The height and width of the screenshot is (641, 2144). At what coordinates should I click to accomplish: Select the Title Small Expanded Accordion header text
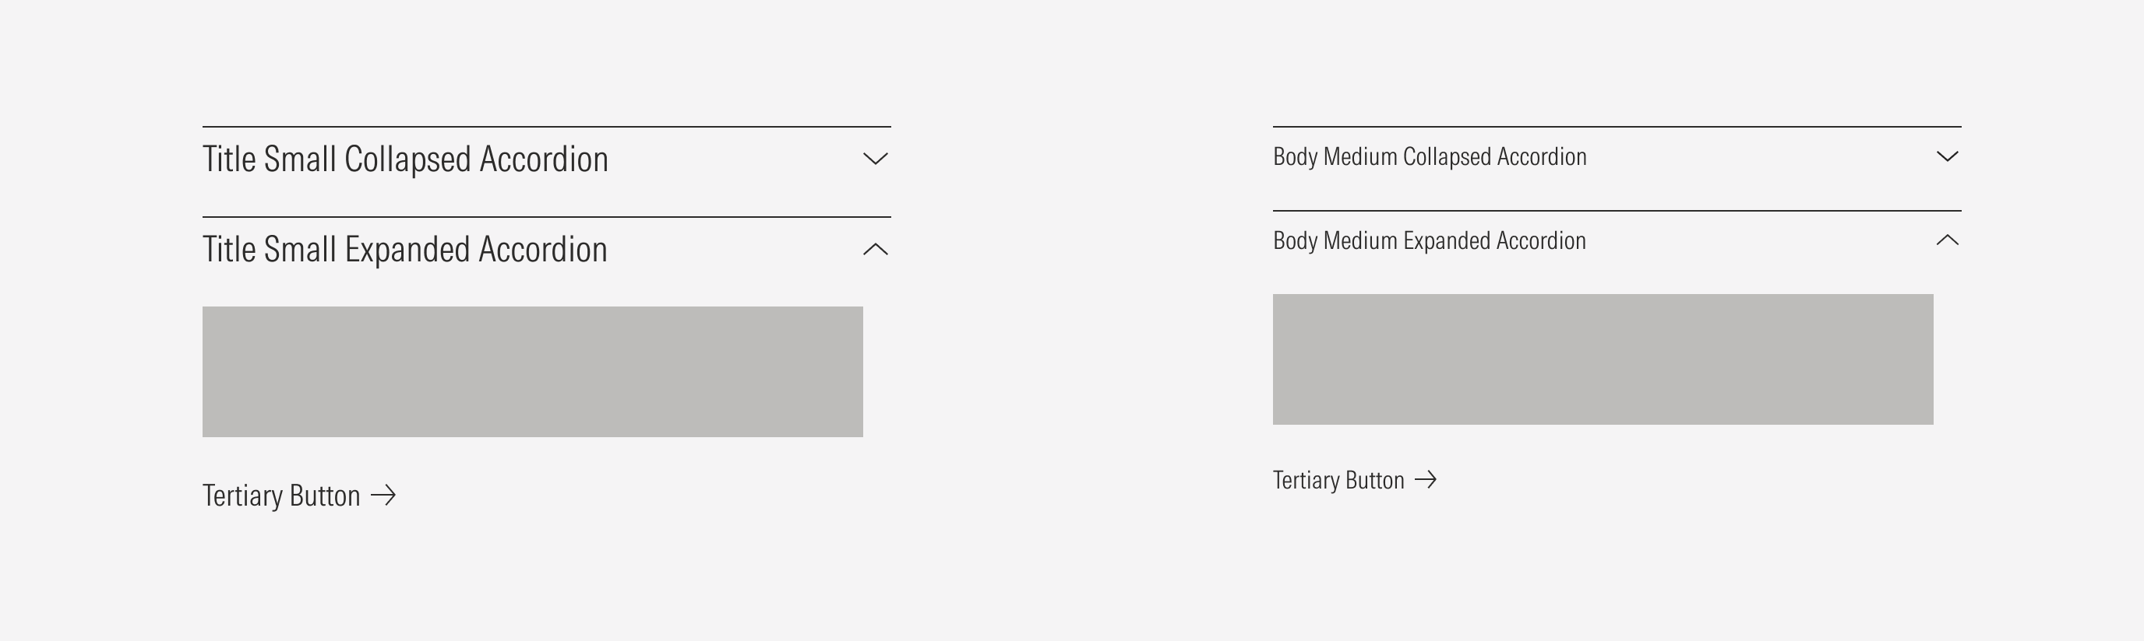(x=405, y=249)
